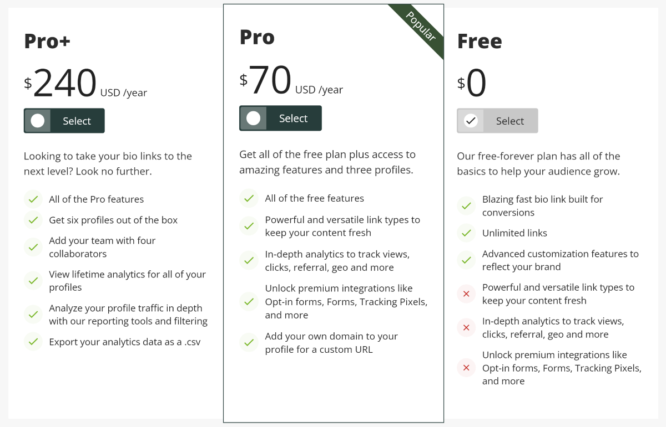This screenshot has width=666, height=427.
Task: Click the Free plan heading
Action: pos(480,42)
